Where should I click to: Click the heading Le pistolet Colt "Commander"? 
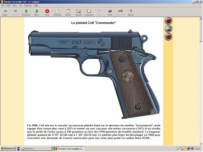[94, 23]
